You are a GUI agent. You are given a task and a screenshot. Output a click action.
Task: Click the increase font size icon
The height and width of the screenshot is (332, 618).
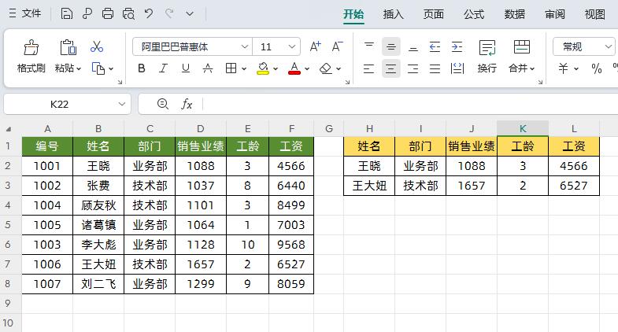click(315, 47)
